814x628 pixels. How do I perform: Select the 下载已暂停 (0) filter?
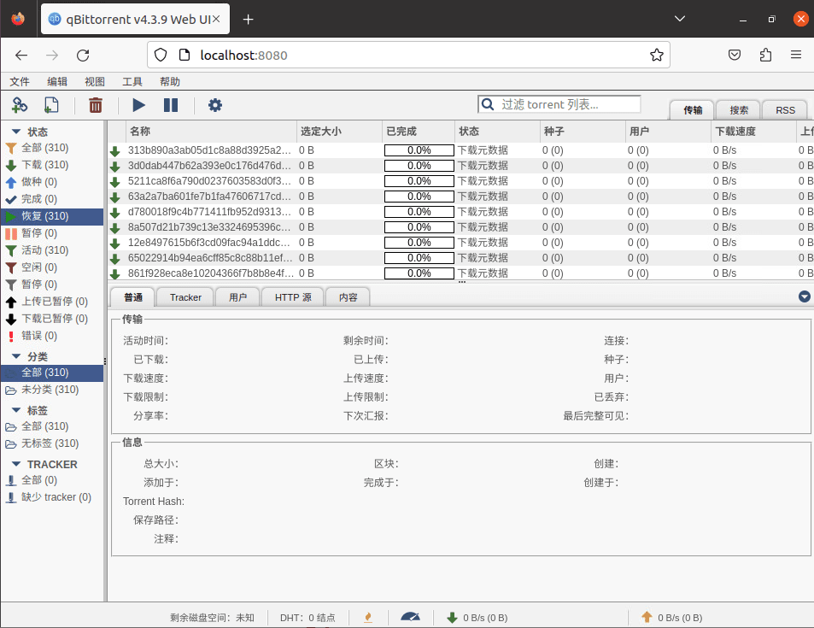pos(52,319)
